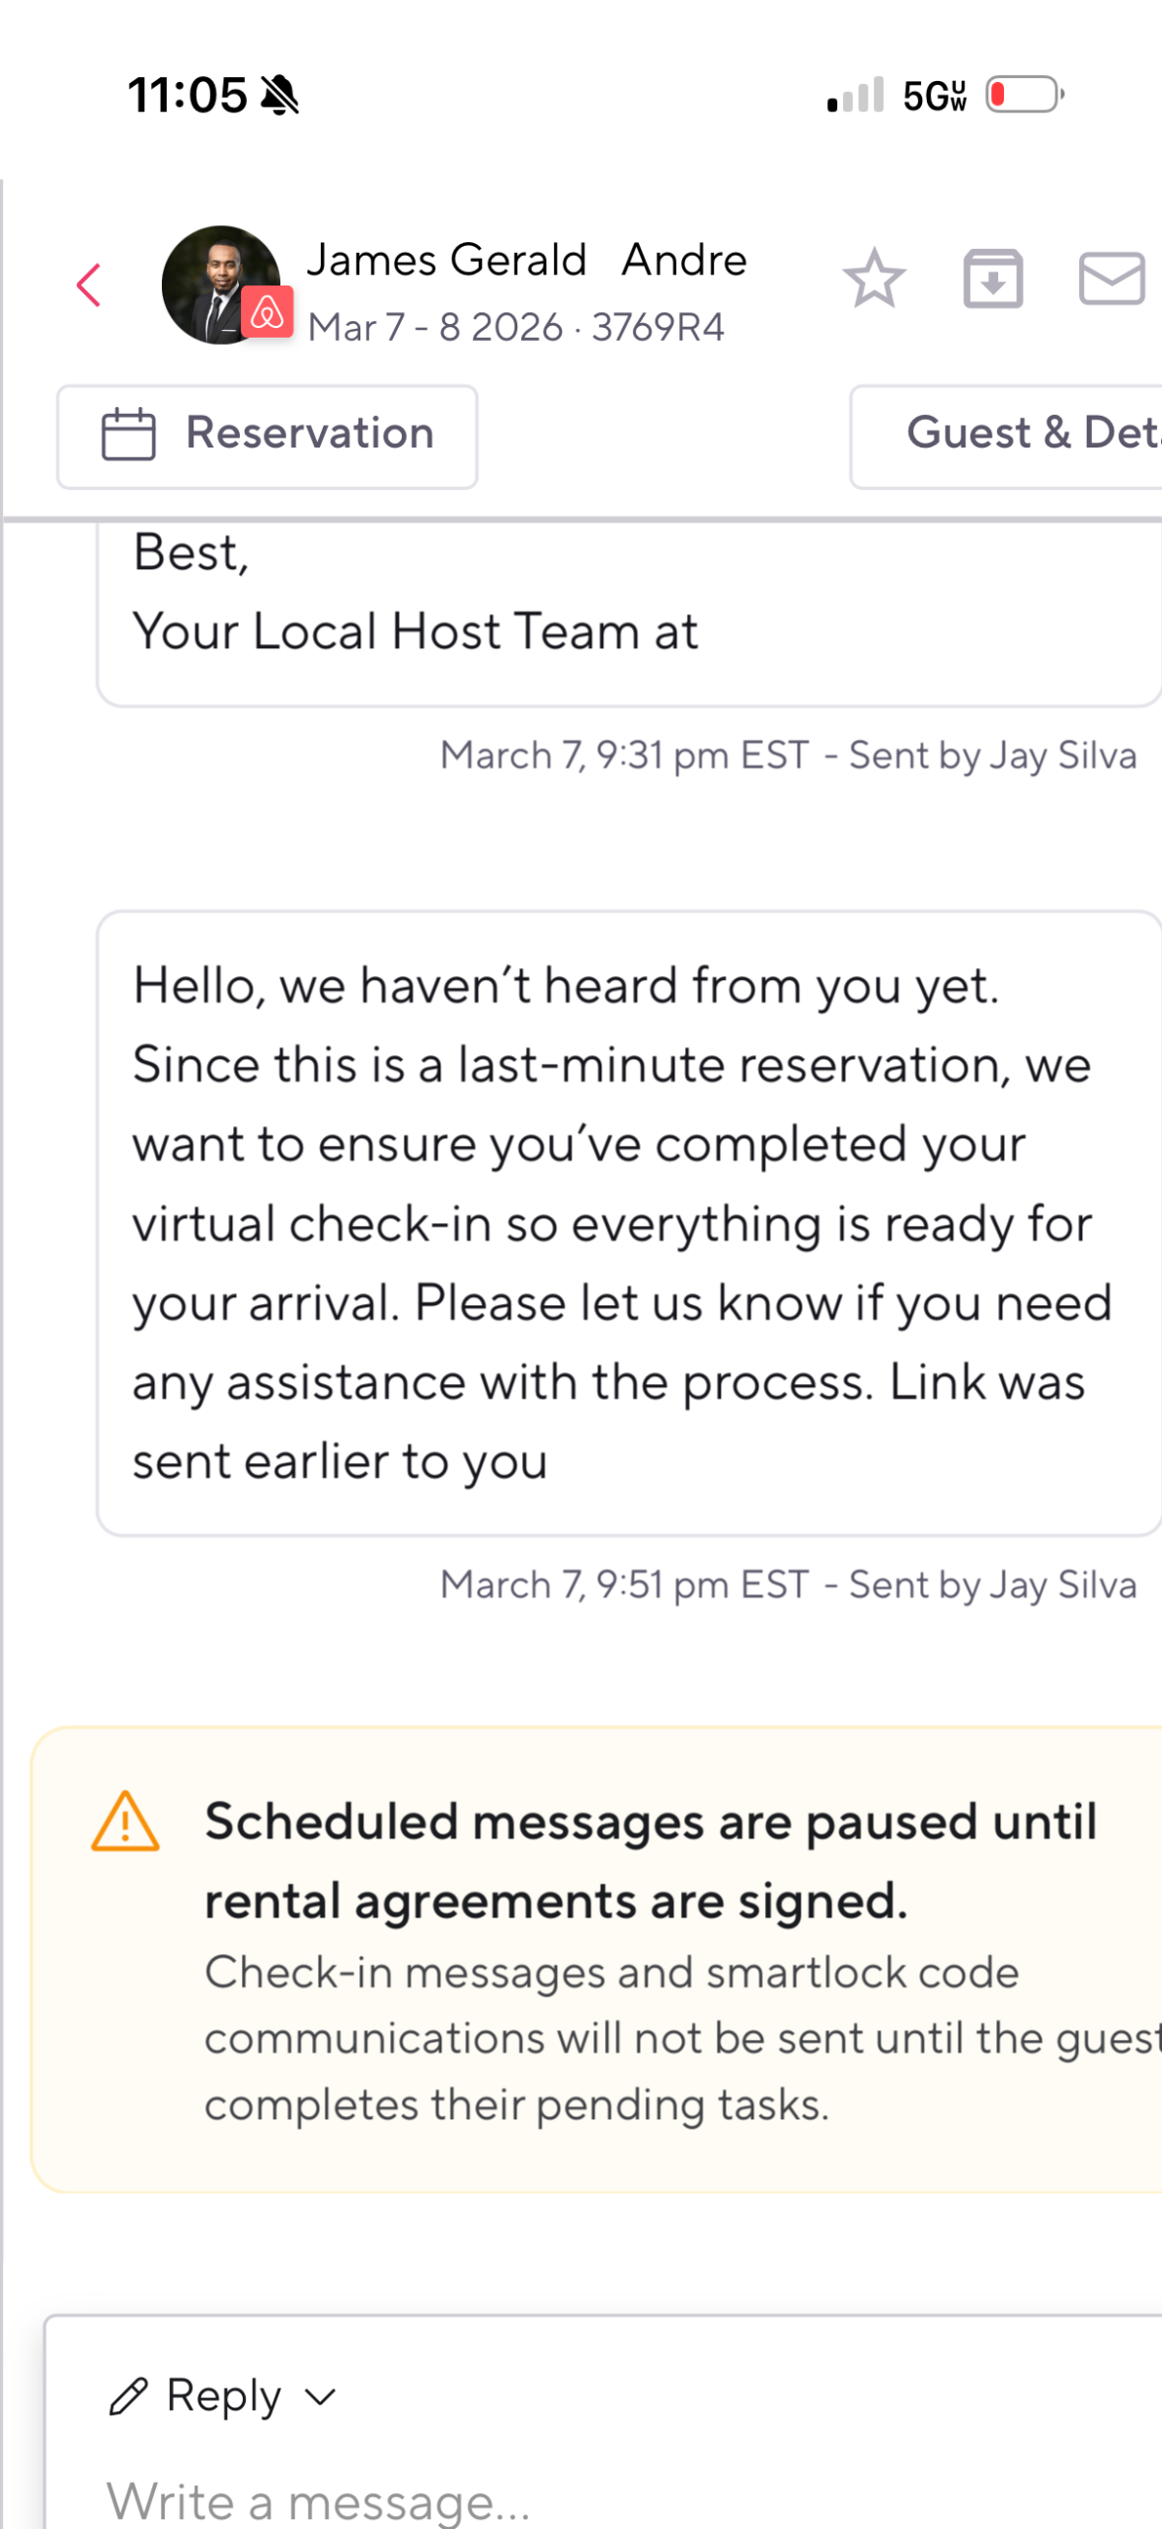Expand the Reply type dropdown chevron
The image size is (1162, 2529).
[321, 2397]
